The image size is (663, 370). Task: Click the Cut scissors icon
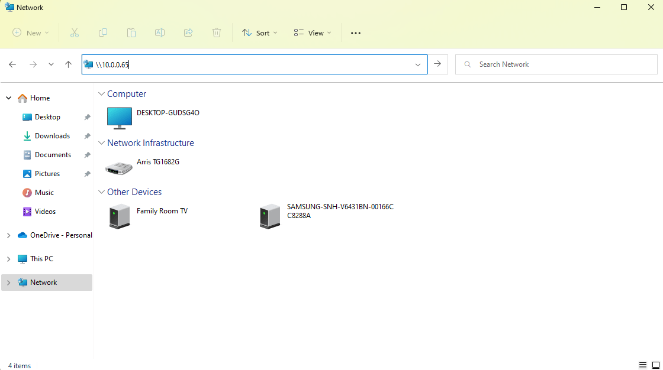tap(75, 33)
